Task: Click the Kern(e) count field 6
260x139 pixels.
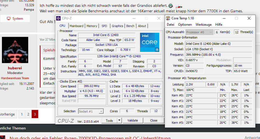Action: [x=217, y=32]
